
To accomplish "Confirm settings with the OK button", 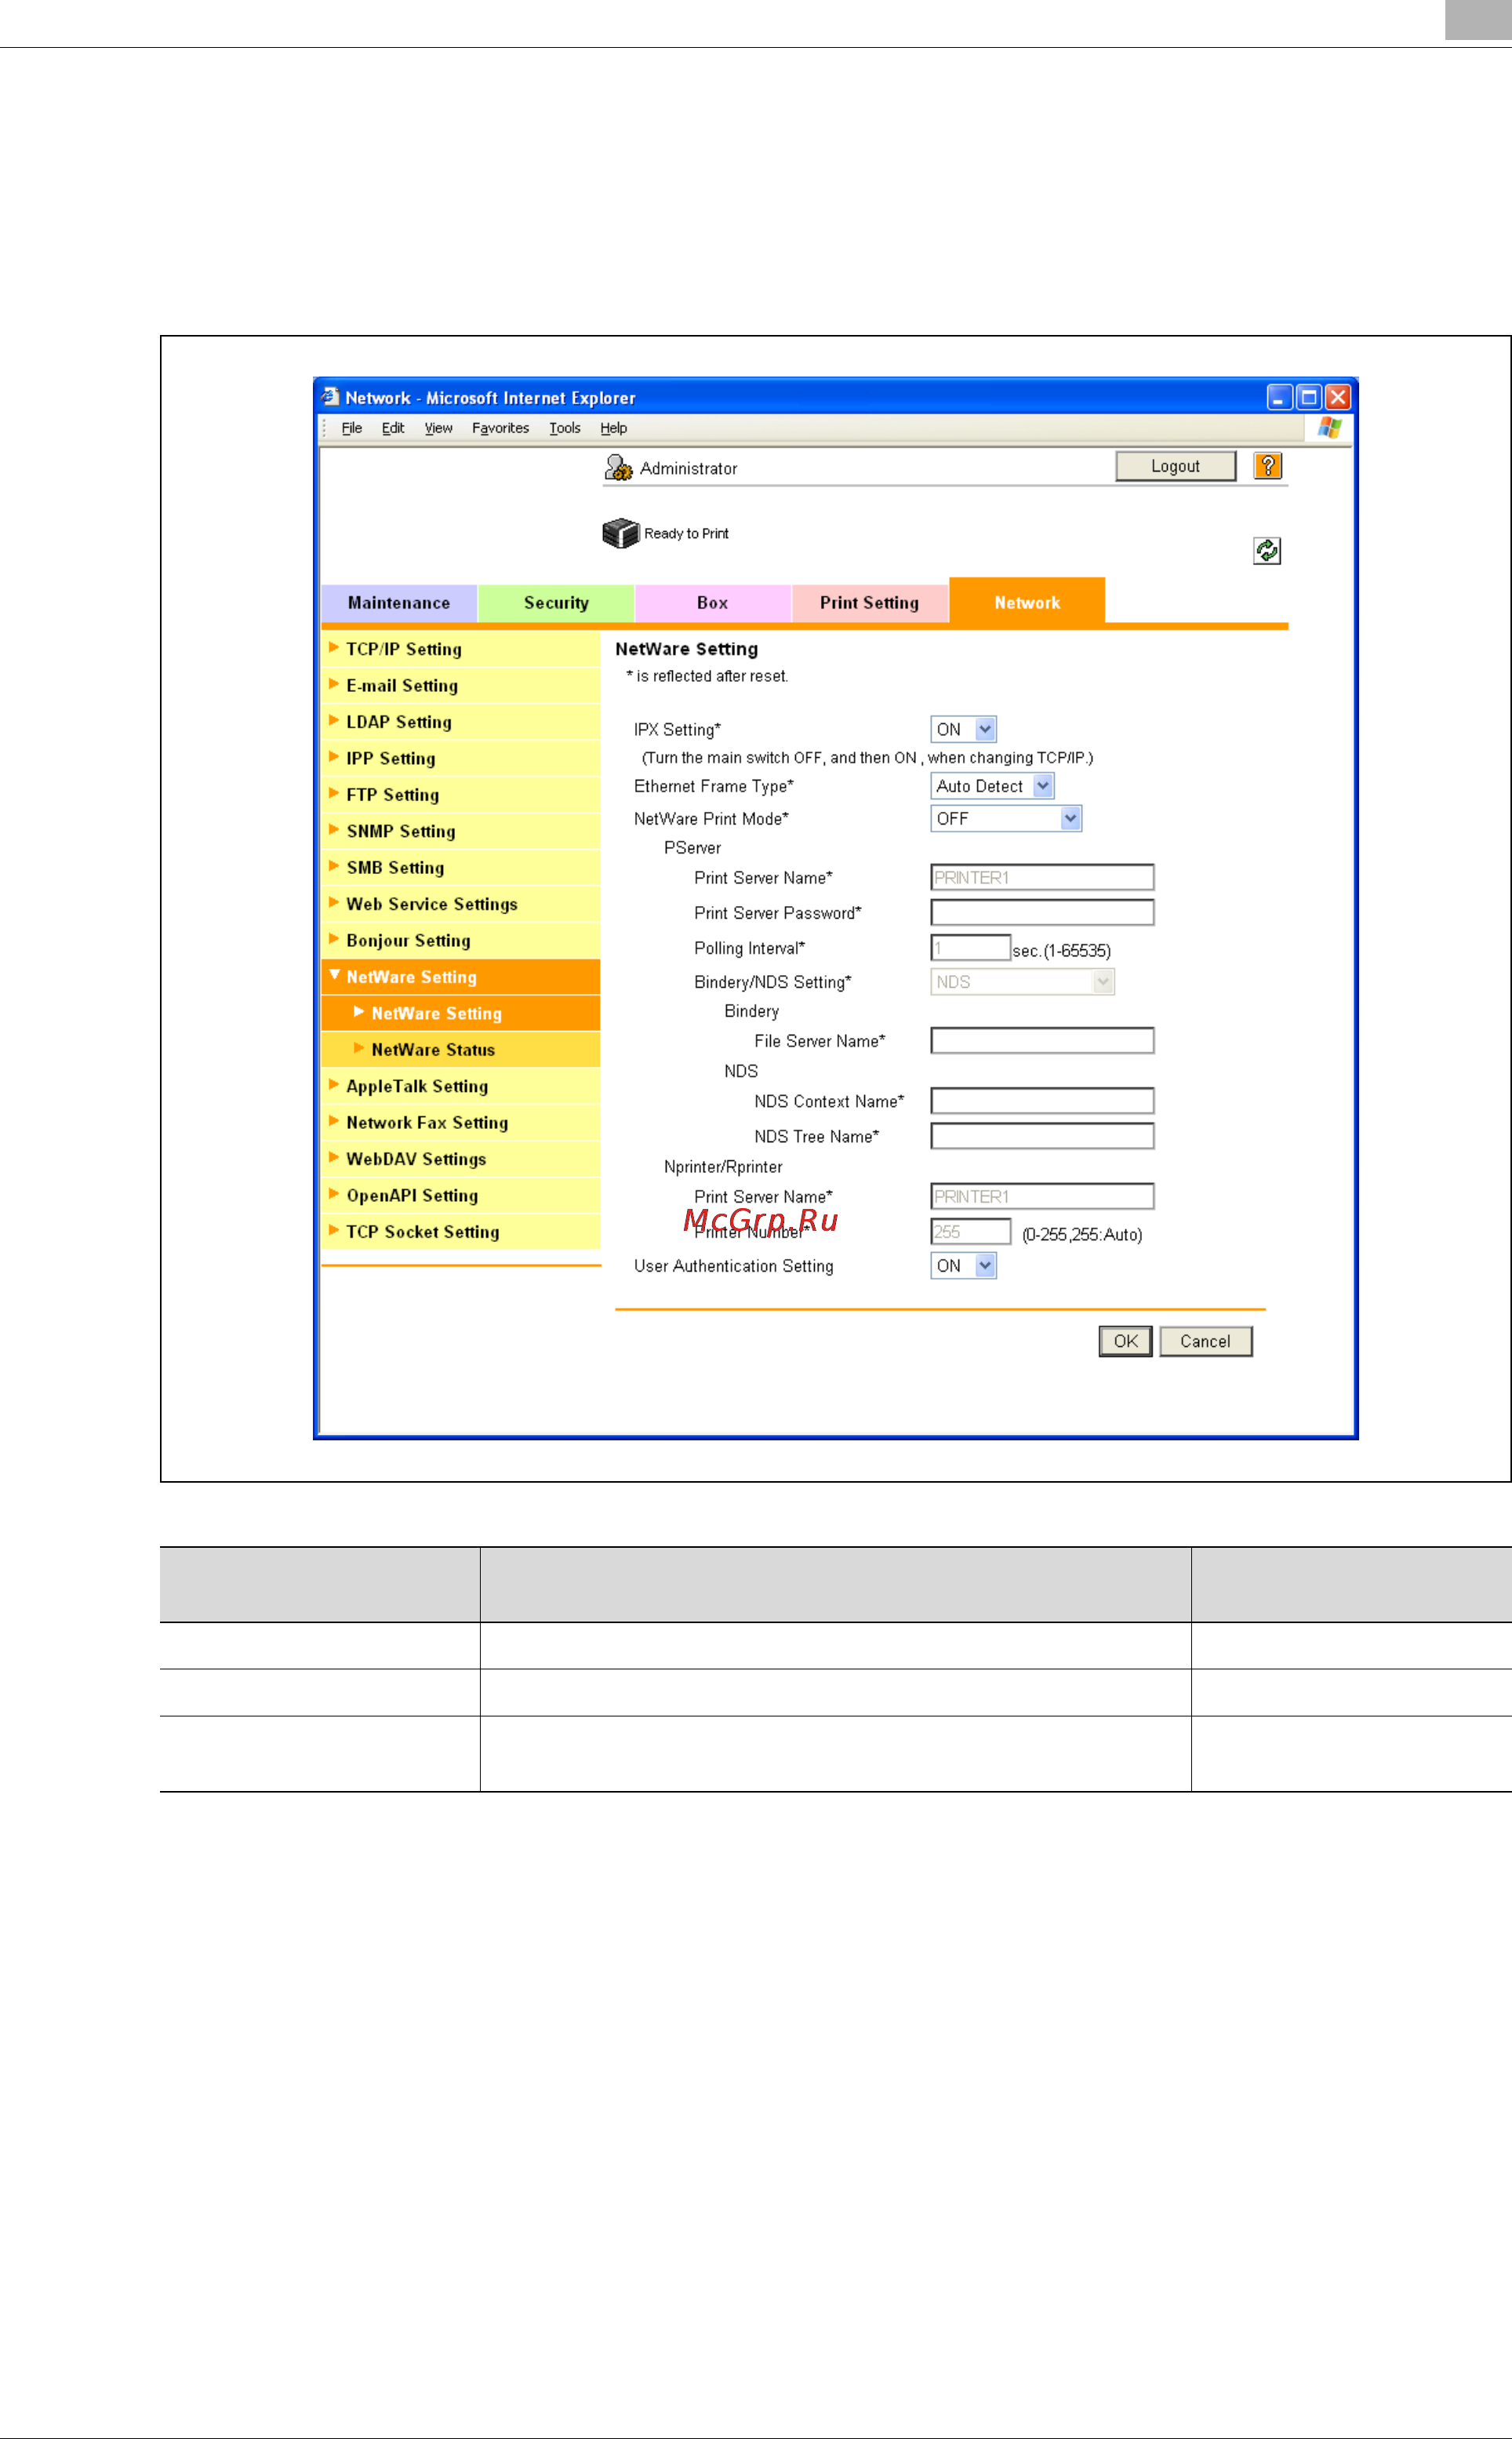I will [1125, 1341].
